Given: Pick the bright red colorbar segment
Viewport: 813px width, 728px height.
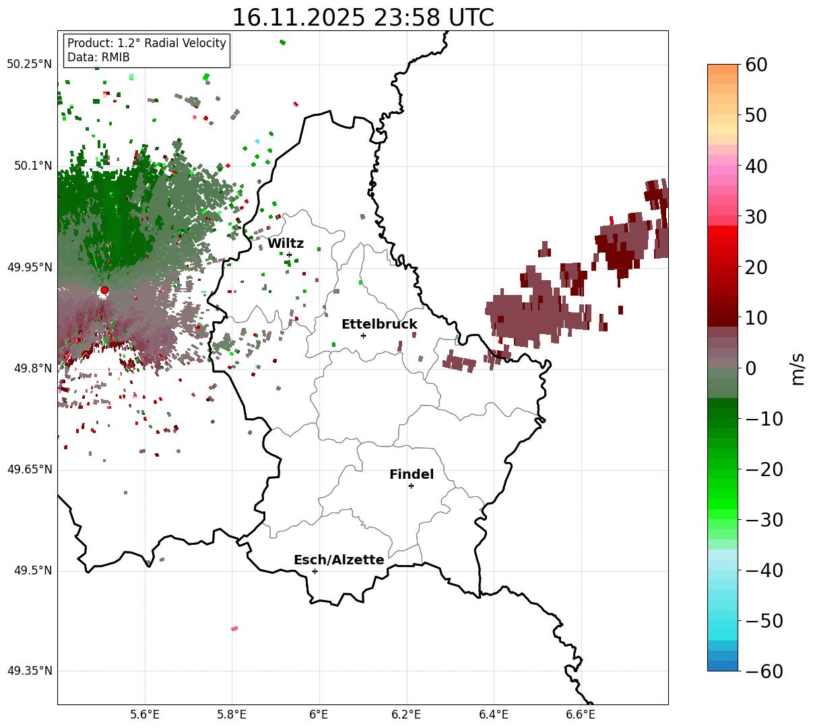Looking at the screenshot, I should coord(723,232).
